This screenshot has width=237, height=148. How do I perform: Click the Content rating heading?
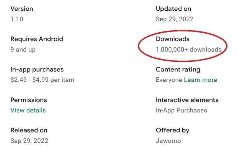point(178,70)
